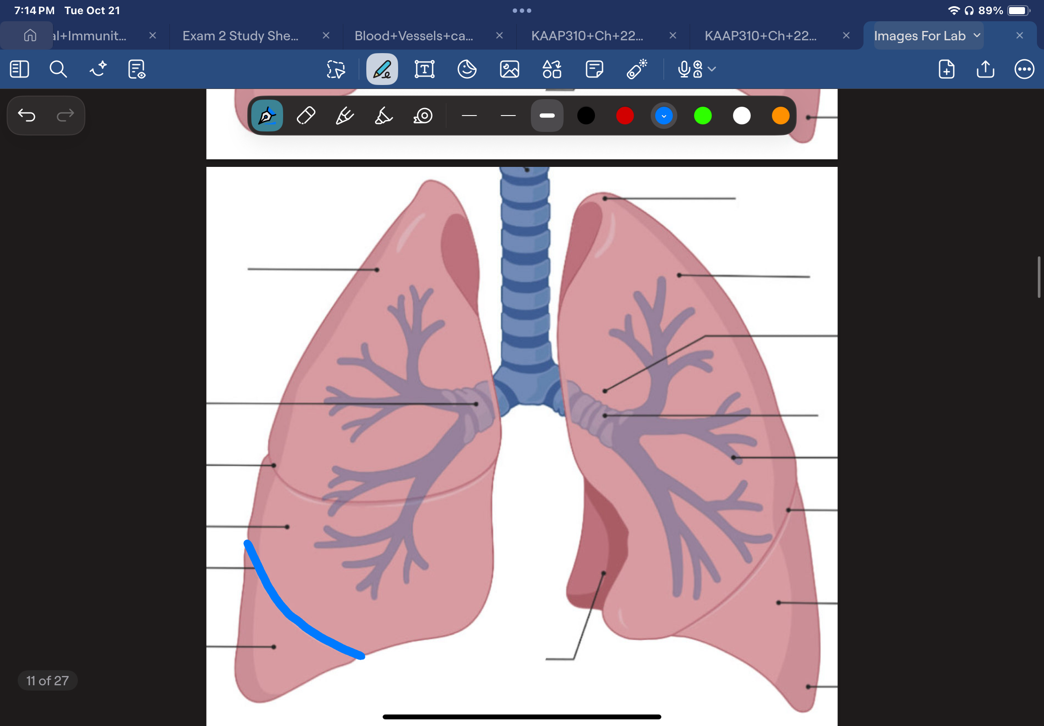The width and height of the screenshot is (1044, 726).
Task: Select the Pencil tool
Action: pyautogui.click(x=344, y=116)
